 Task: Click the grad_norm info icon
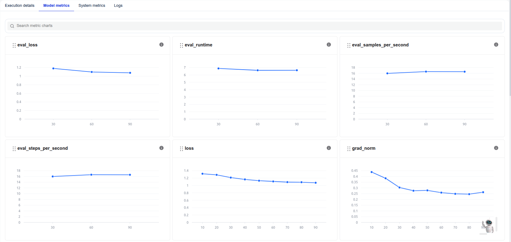click(x=496, y=148)
